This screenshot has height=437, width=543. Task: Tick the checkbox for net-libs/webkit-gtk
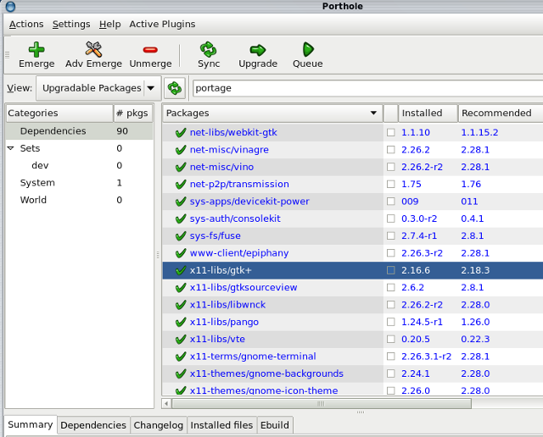pyautogui.click(x=390, y=132)
